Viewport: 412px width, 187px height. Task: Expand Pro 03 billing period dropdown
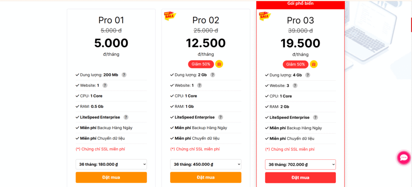300,165
